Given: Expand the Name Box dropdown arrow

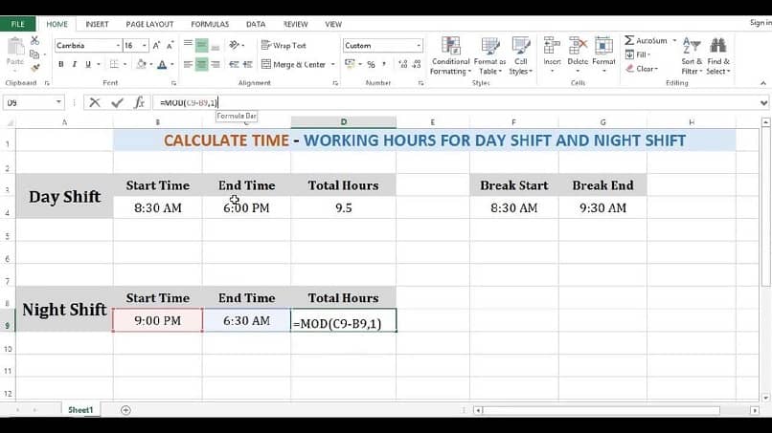Looking at the screenshot, I should tap(58, 102).
